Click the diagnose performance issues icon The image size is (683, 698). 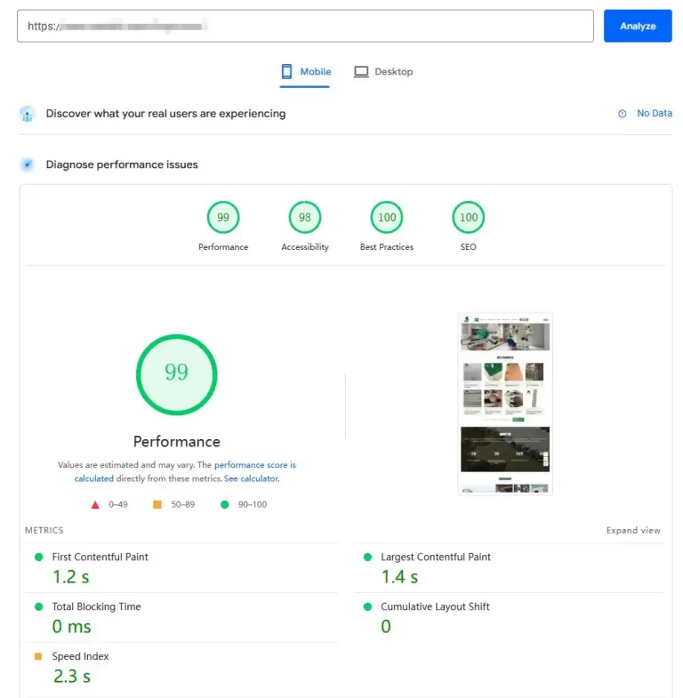coord(28,164)
